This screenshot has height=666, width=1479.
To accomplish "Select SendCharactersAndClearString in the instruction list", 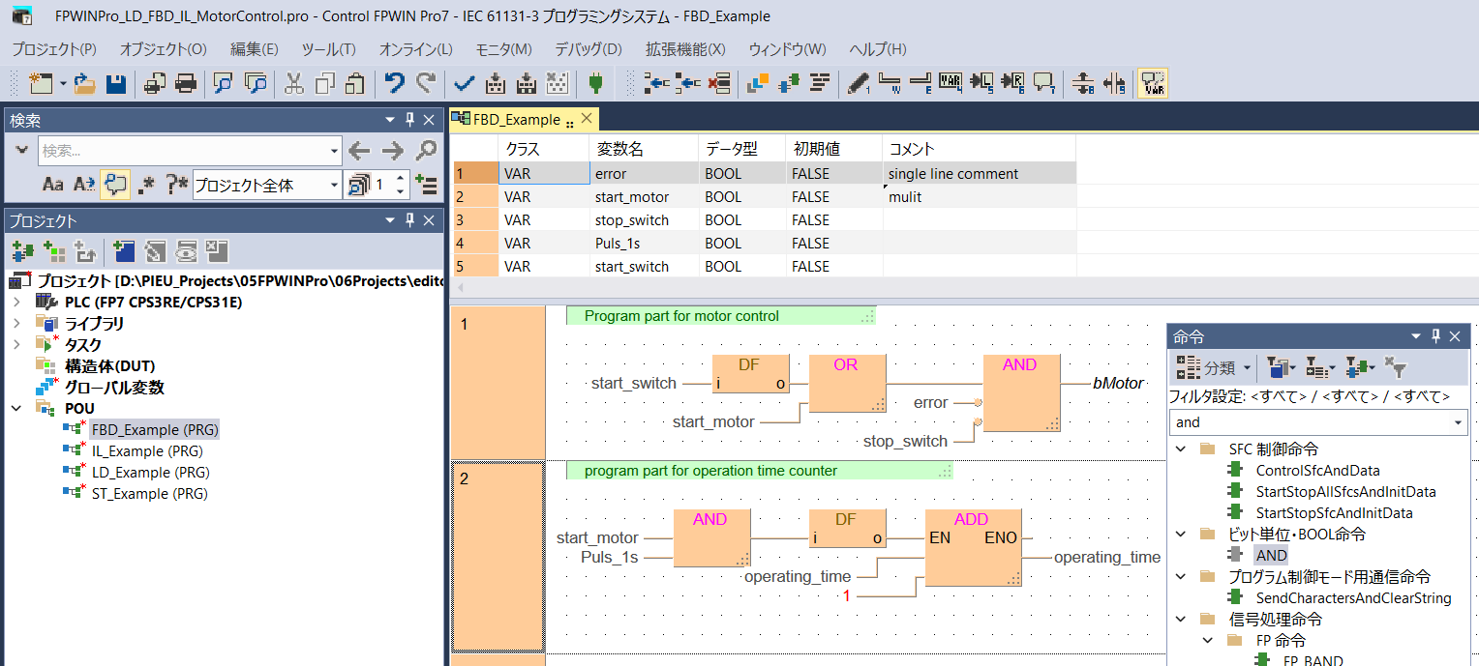I will (x=1353, y=598).
